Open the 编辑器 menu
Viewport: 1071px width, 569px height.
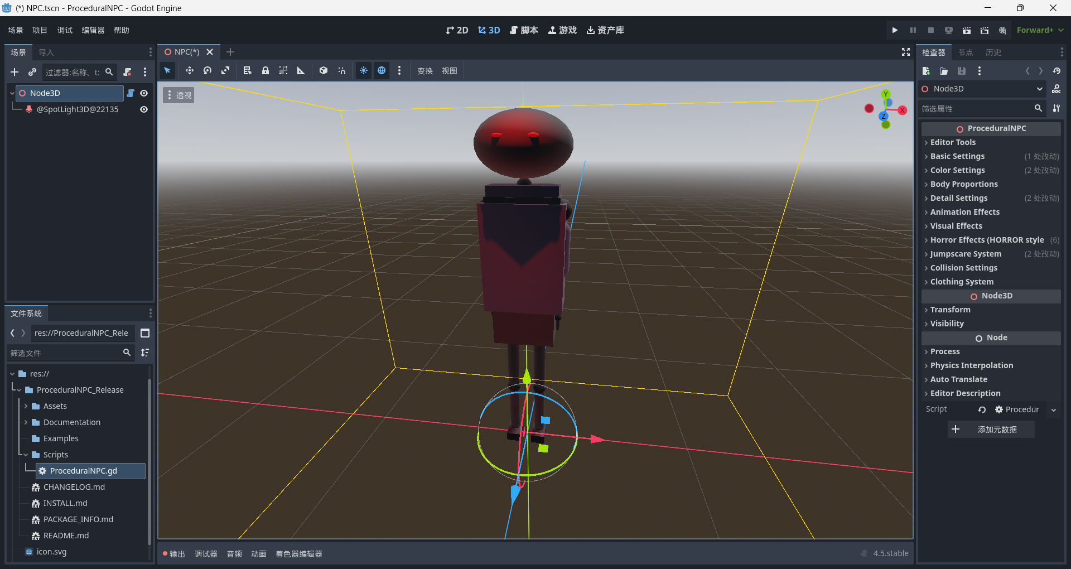coord(93,30)
